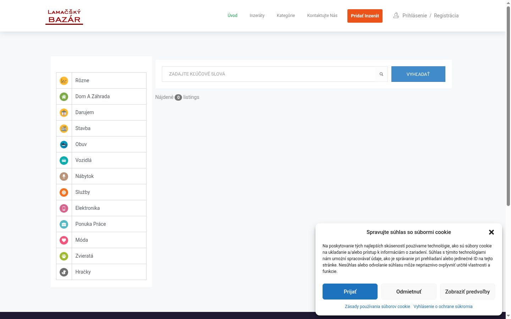Open Zásady používania súborov cookie link

pos(377,307)
